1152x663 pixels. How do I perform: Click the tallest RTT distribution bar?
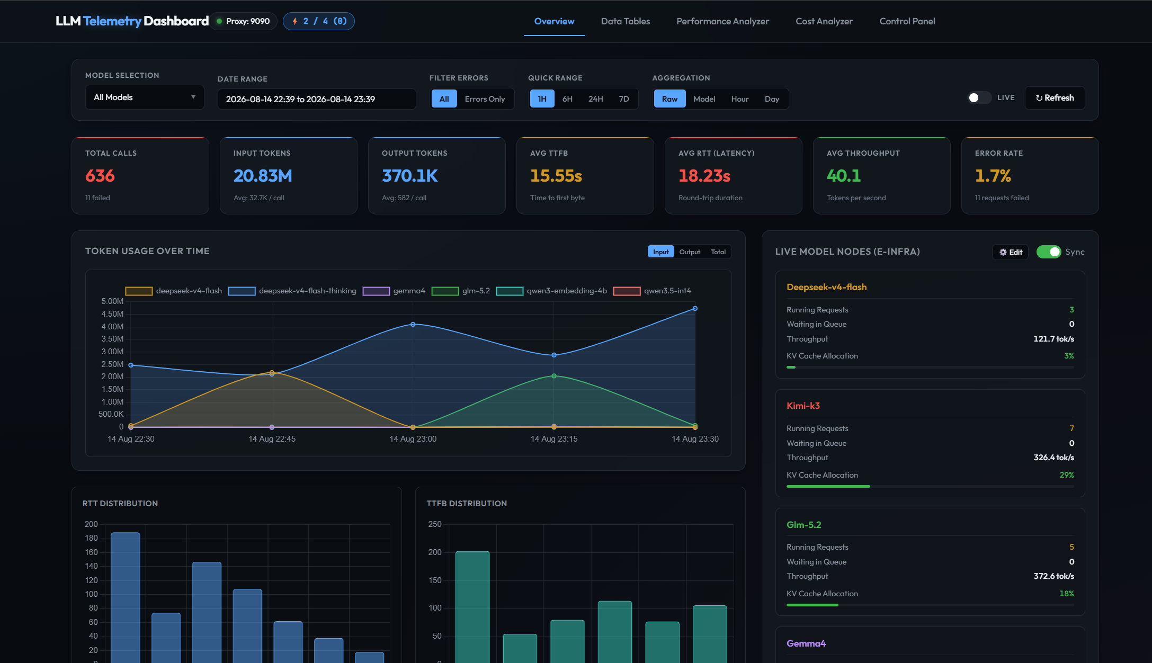[126, 597]
